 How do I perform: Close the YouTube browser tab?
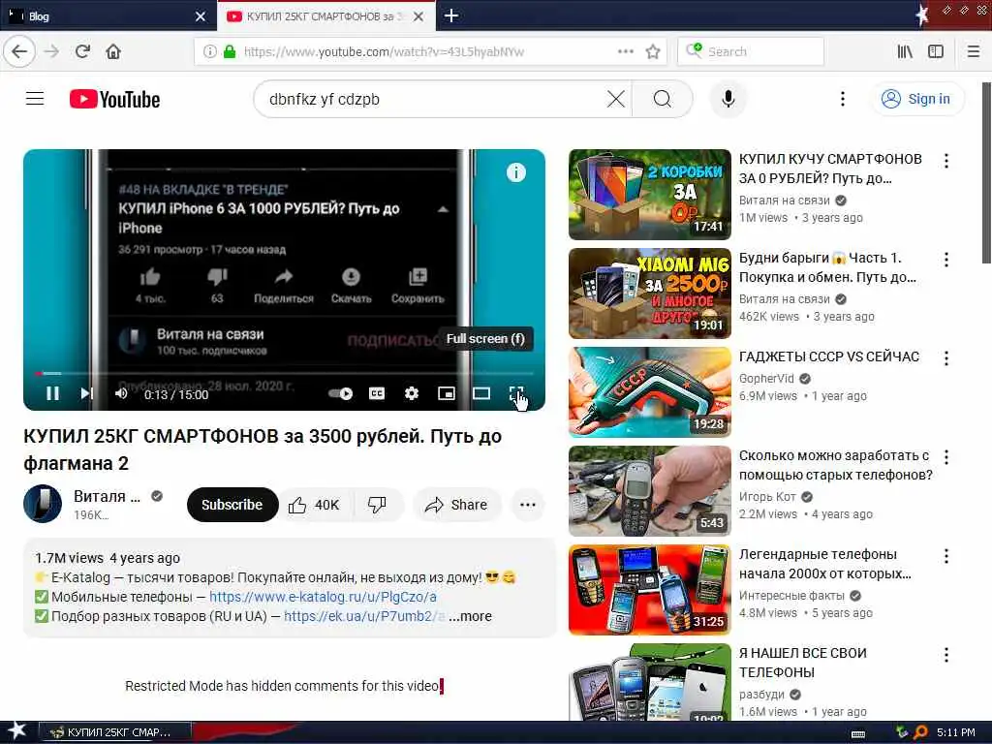coord(418,16)
